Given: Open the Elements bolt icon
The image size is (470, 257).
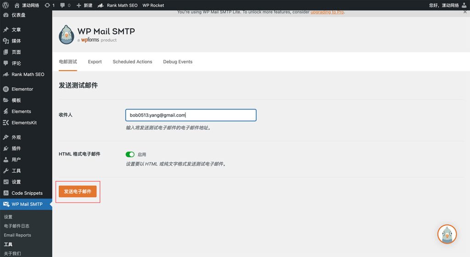Looking at the screenshot, I should pyautogui.click(x=6, y=111).
